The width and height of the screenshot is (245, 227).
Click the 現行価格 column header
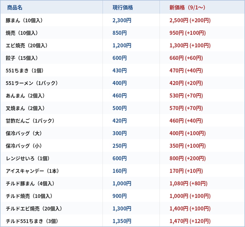coord(123,7)
